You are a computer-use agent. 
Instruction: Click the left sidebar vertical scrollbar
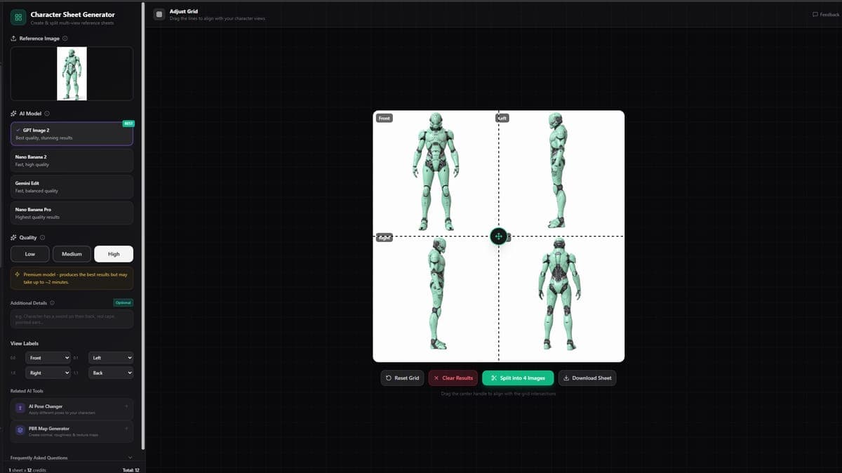pyautogui.click(x=143, y=225)
